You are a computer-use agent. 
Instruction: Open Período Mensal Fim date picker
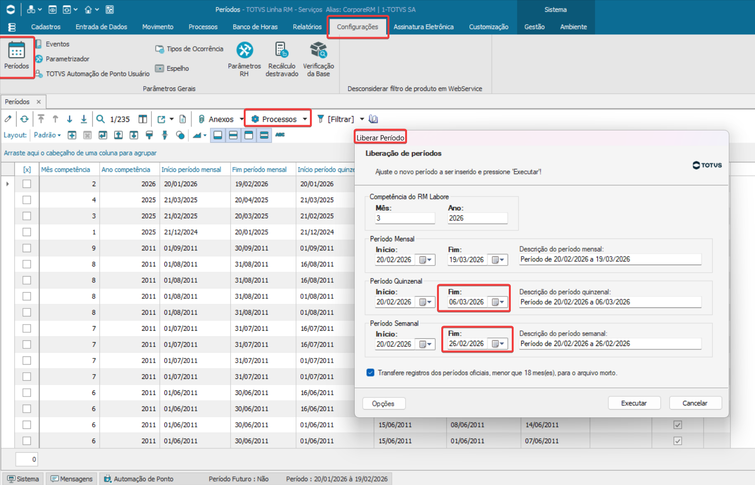(498, 260)
